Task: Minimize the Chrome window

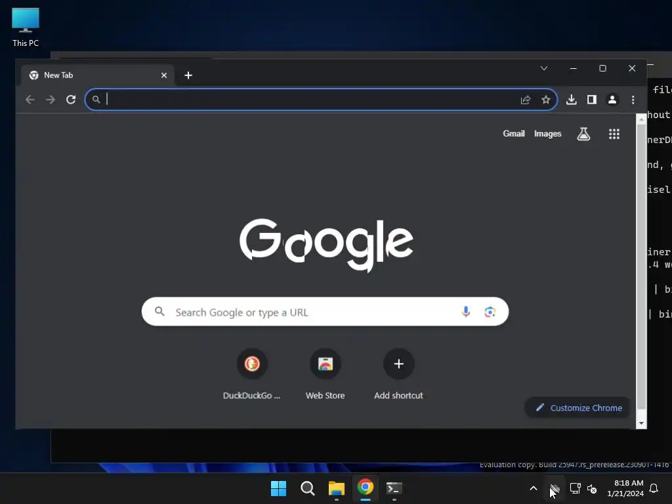Action: tap(574, 68)
